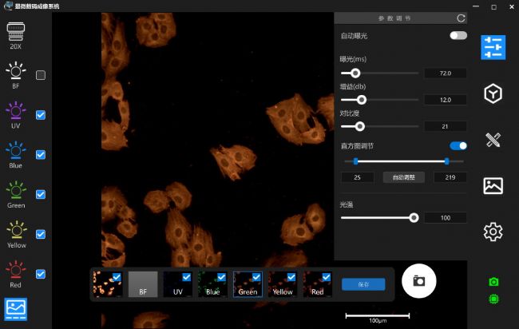Click the blue save button

pos(363,284)
